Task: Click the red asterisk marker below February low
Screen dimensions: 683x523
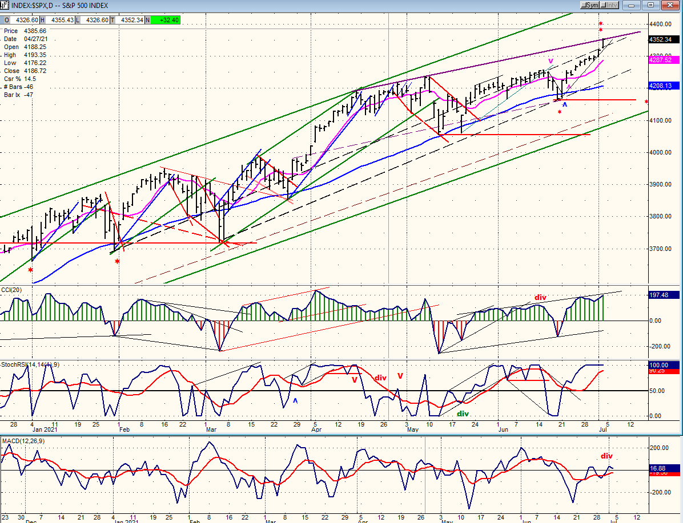Action: click(x=117, y=261)
